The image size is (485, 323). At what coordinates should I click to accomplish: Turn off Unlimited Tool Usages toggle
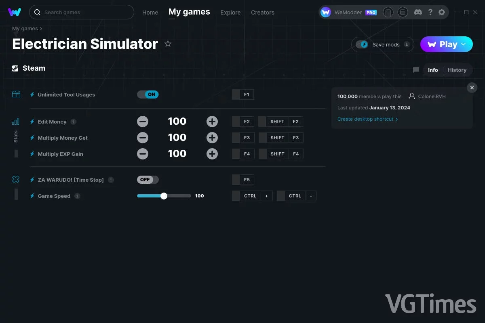point(148,94)
